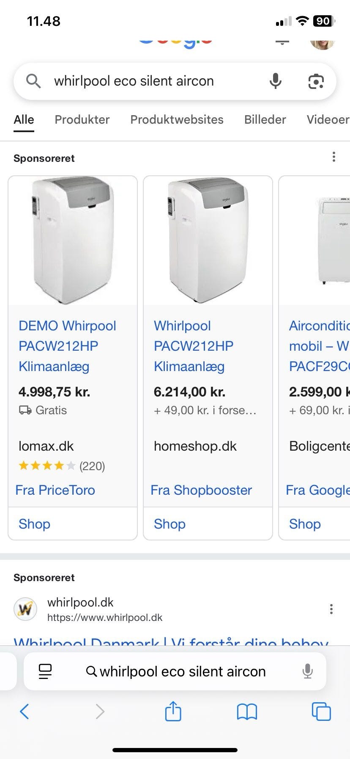350x759 pixels.
Task: Show open Safari tabs overview
Action: coord(321,711)
